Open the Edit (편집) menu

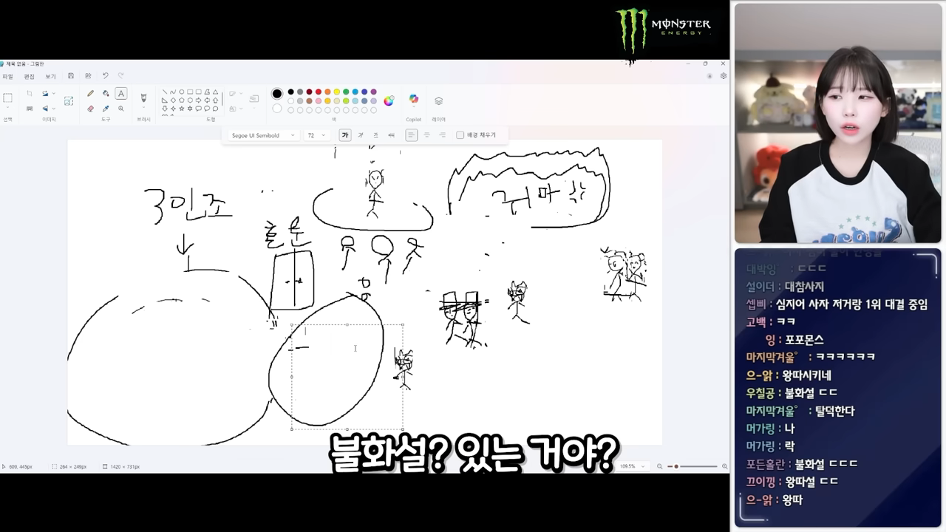click(x=30, y=76)
